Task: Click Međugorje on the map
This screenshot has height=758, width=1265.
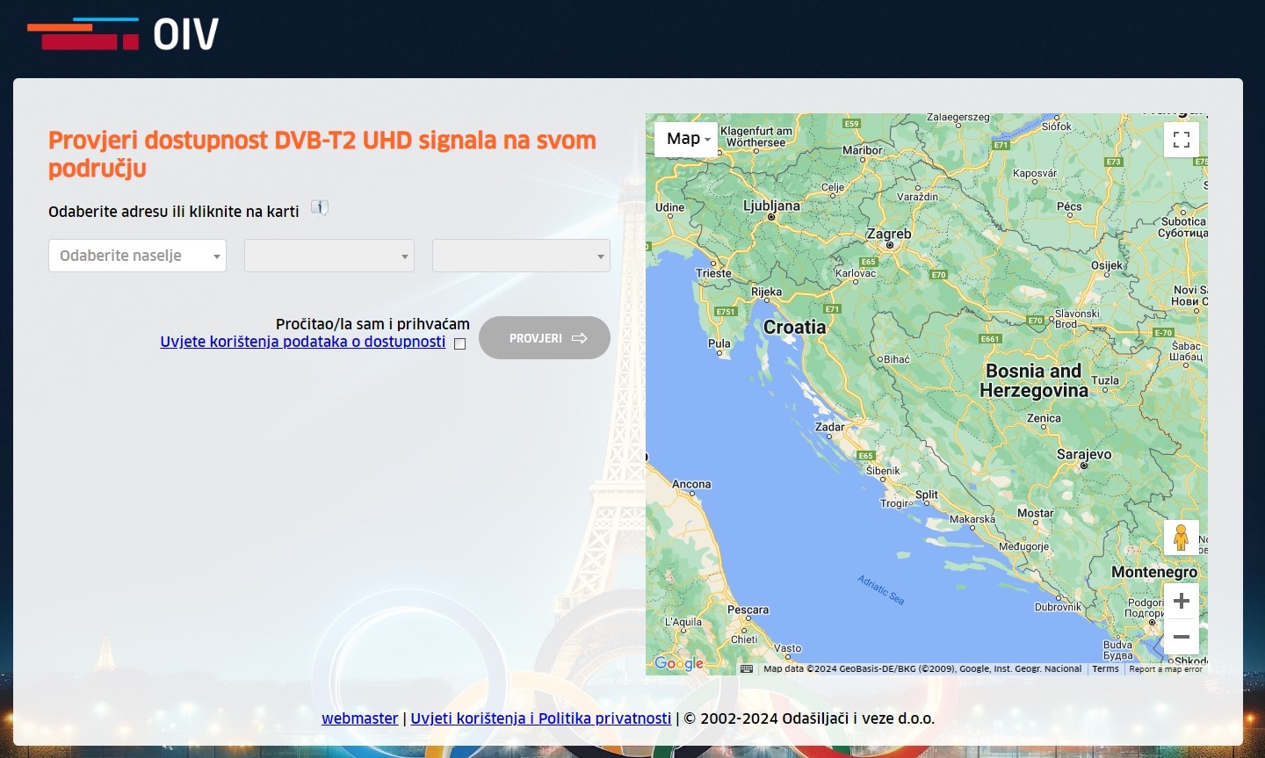Action: click(x=1024, y=546)
